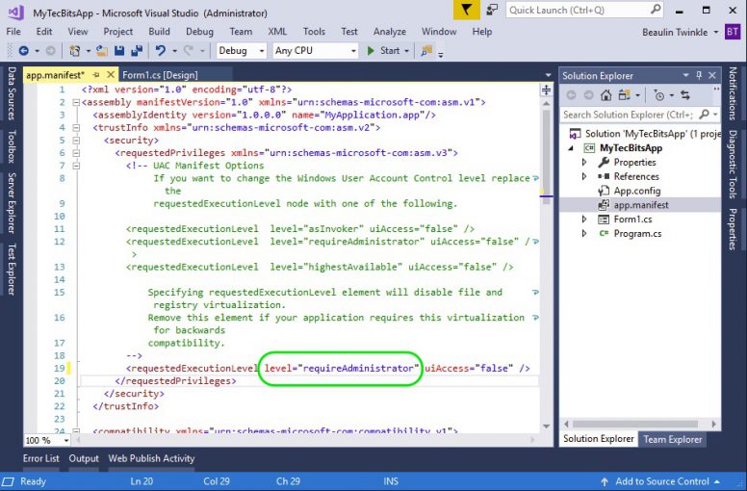Viewport: 747px width, 491px height.
Task: Click the Solution Explorer views switch icon
Action: point(624,95)
